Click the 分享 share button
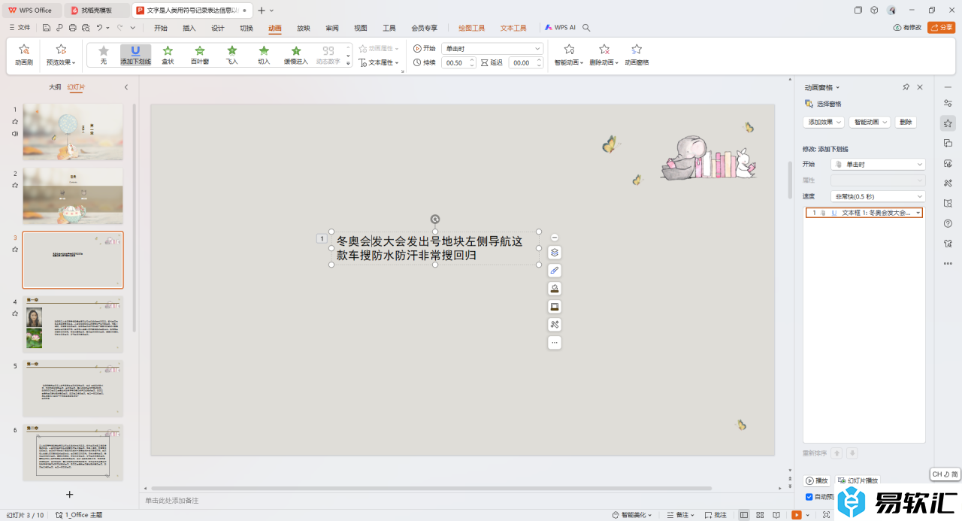Viewport: 962px width, 521px height. (x=942, y=28)
